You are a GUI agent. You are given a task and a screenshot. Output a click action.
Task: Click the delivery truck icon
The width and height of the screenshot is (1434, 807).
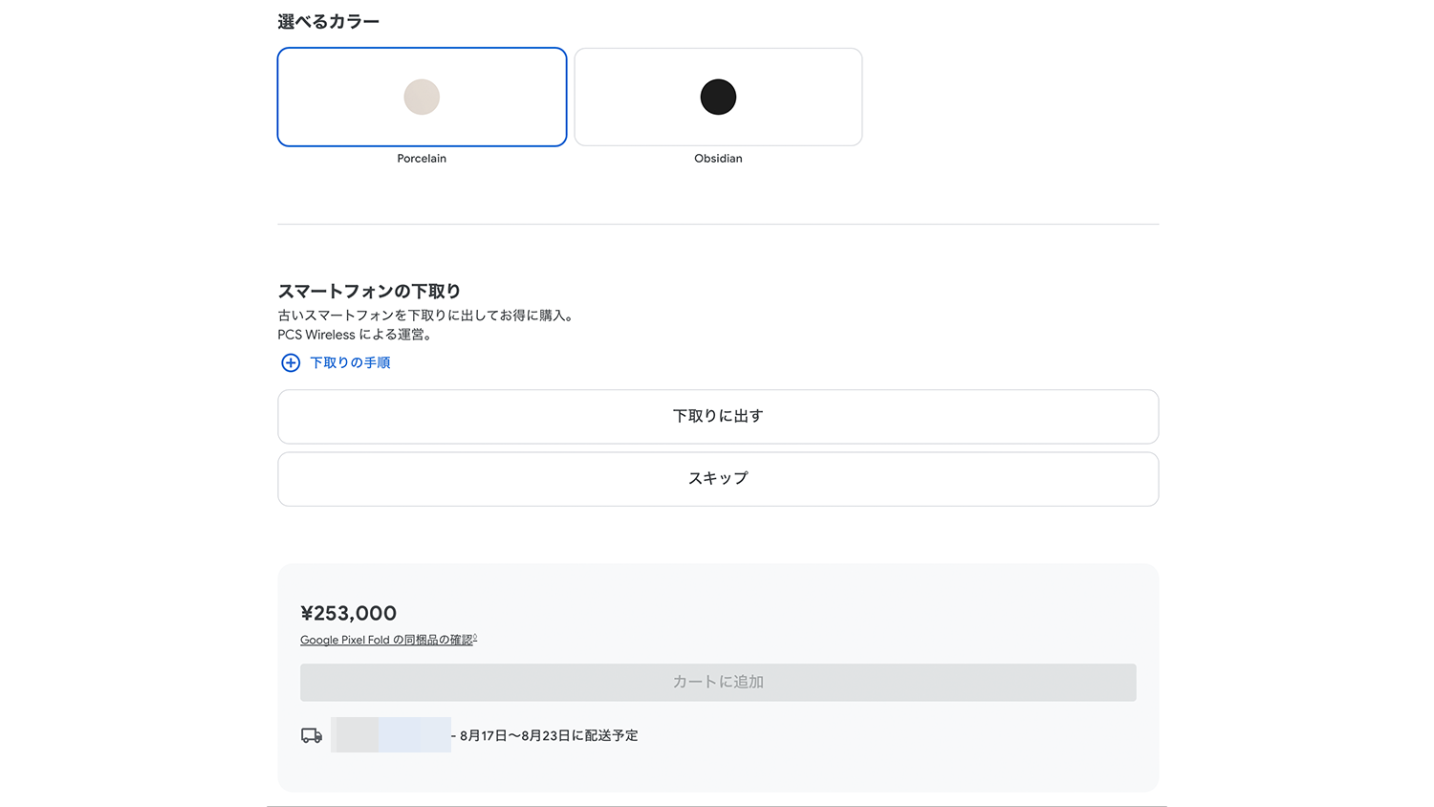[312, 735]
